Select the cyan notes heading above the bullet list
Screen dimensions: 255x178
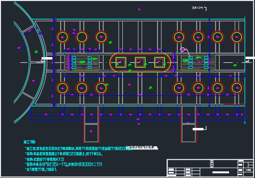[29, 142]
